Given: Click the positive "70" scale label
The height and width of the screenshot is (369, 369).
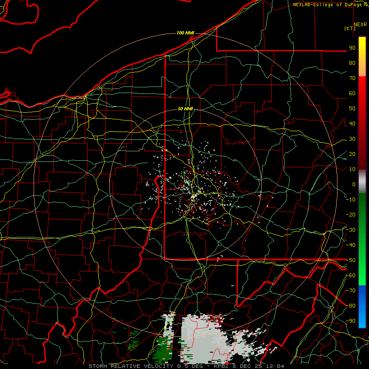Looking at the screenshot, I should 352,78.
